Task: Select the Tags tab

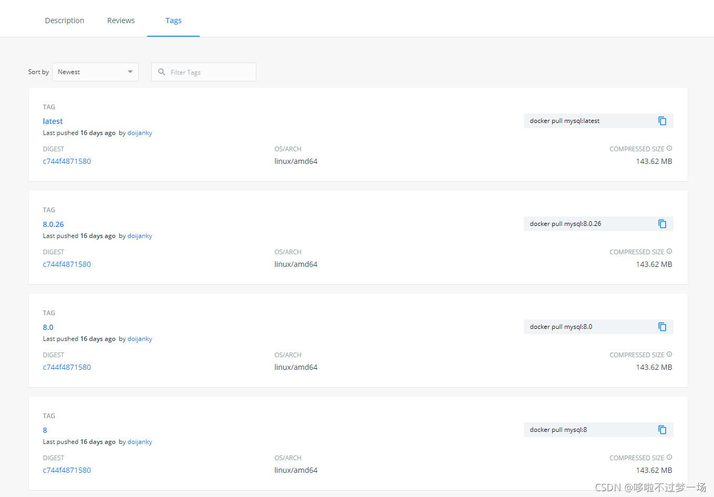Action: pyautogui.click(x=173, y=20)
